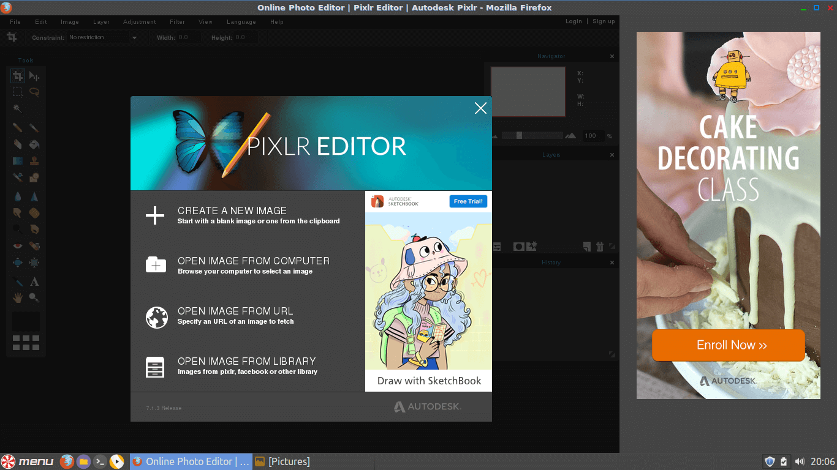Add a layer mask in Layers panel

pyautogui.click(x=519, y=247)
